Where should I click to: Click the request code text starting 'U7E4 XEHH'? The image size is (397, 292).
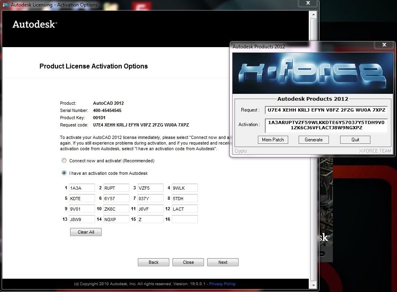point(141,125)
